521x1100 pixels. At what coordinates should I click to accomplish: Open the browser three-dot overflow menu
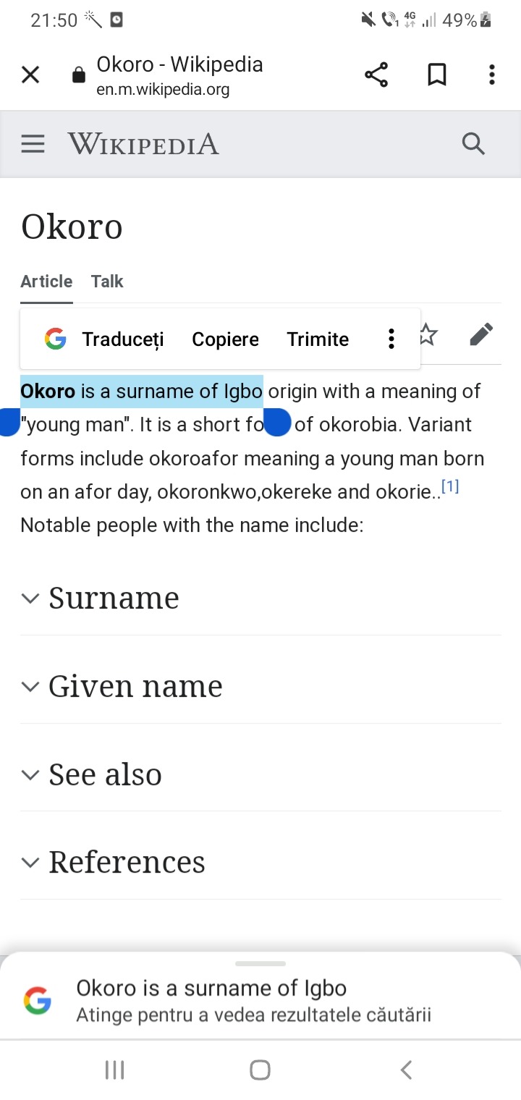(x=492, y=75)
